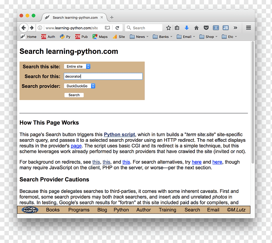The height and width of the screenshot is (243, 272).
Task: Click the browser back arrow button
Action: 24,28
